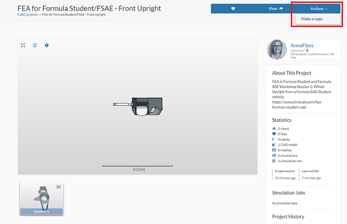Click the gears icon beside simulations count
The height and width of the screenshot is (224, 347).
[x=274, y=156]
